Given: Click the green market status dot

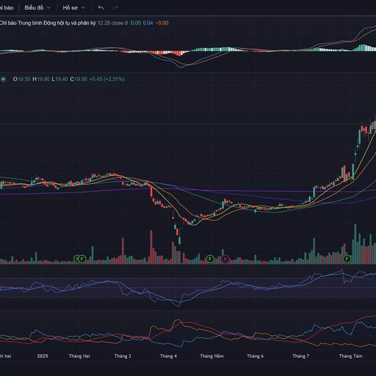Looking at the screenshot, I should pos(3,79).
